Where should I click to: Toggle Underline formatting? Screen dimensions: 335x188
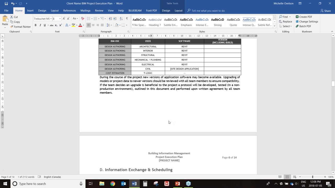click(x=44, y=25)
